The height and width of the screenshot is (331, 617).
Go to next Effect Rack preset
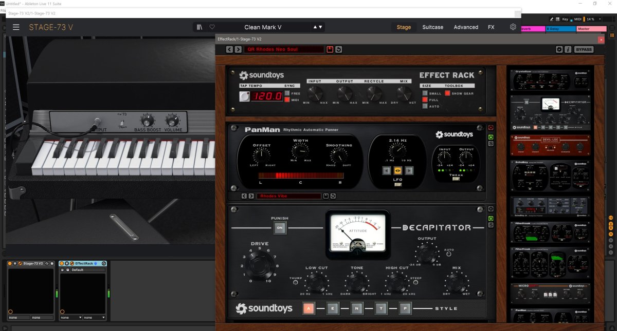(238, 49)
